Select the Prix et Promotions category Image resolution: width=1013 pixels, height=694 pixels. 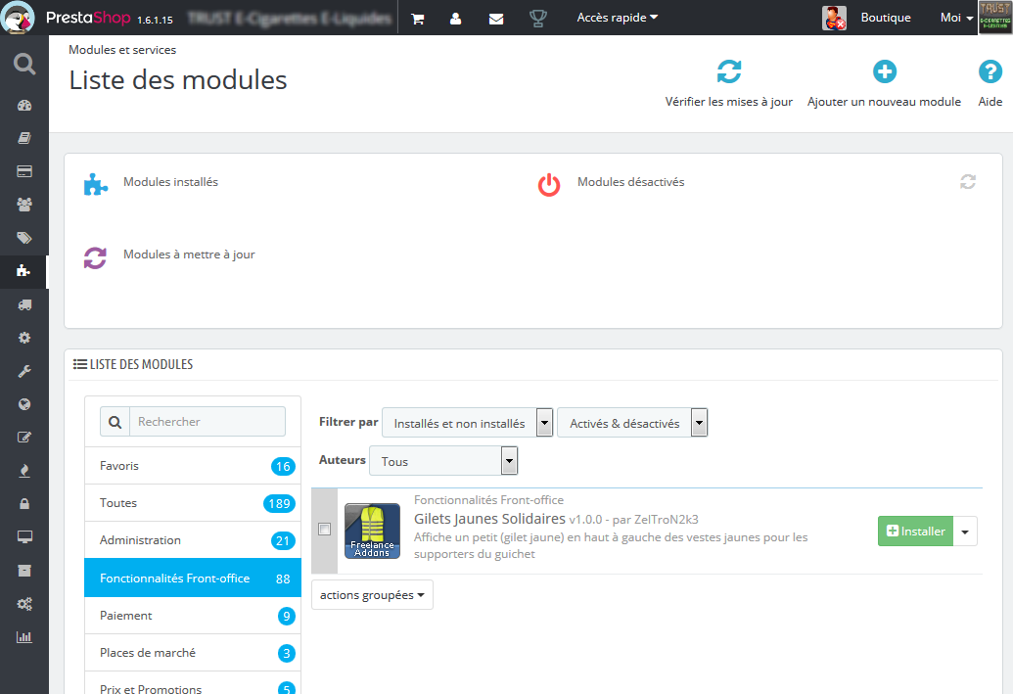[x=193, y=685]
